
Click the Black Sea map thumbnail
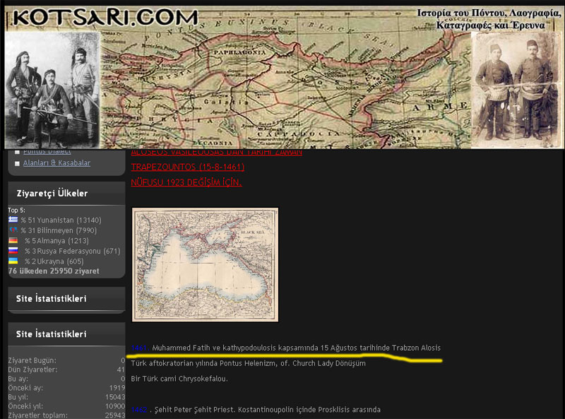click(205, 264)
